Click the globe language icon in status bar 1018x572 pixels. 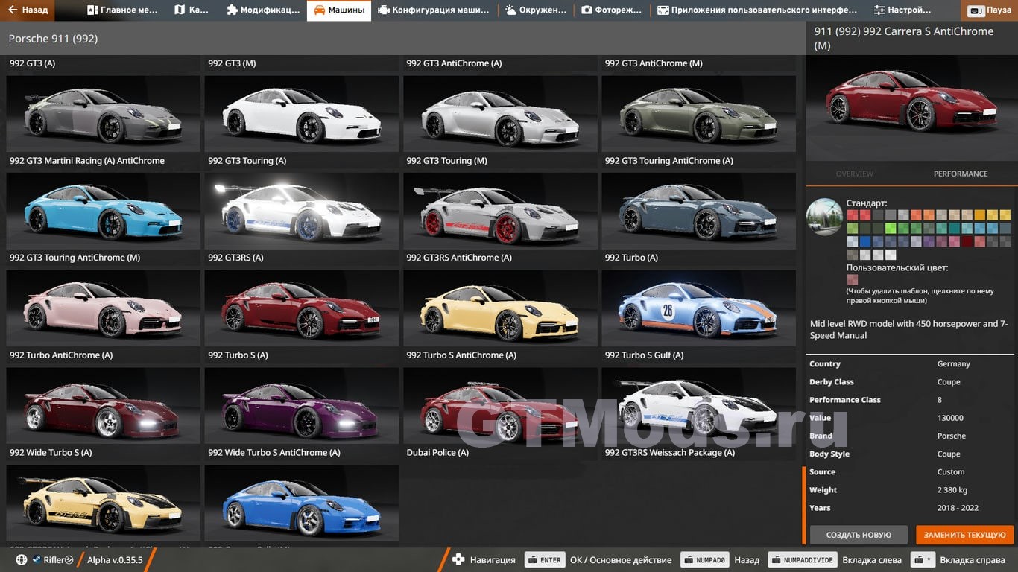point(22,560)
